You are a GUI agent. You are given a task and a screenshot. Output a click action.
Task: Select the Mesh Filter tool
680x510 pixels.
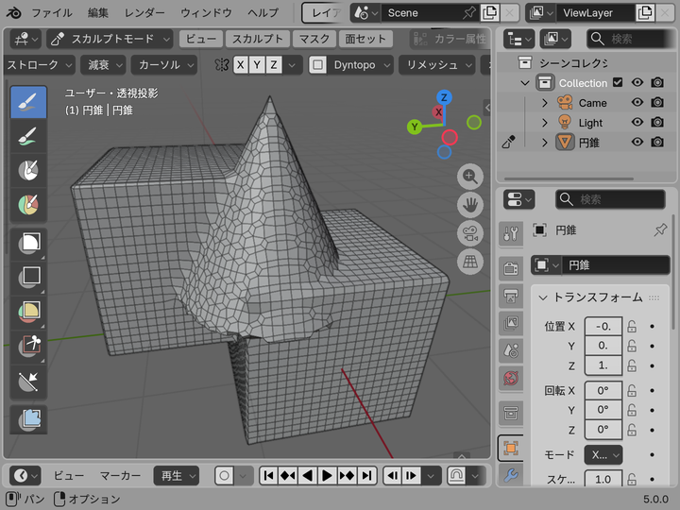tap(28, 419)
